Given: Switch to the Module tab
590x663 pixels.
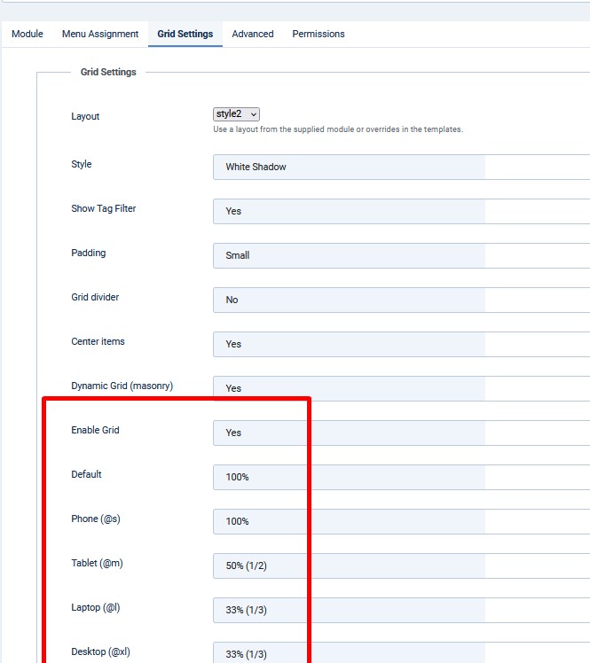Looking at the screenshot, I should click(x=28, y=34).
